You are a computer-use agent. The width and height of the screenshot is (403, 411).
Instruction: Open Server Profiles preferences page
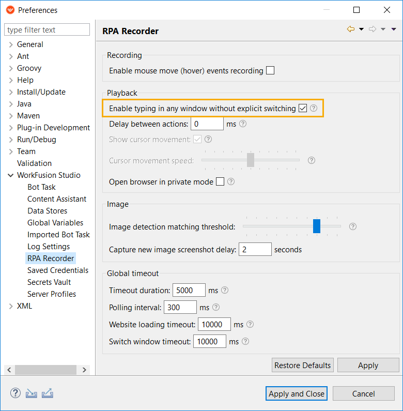(52, 294)
